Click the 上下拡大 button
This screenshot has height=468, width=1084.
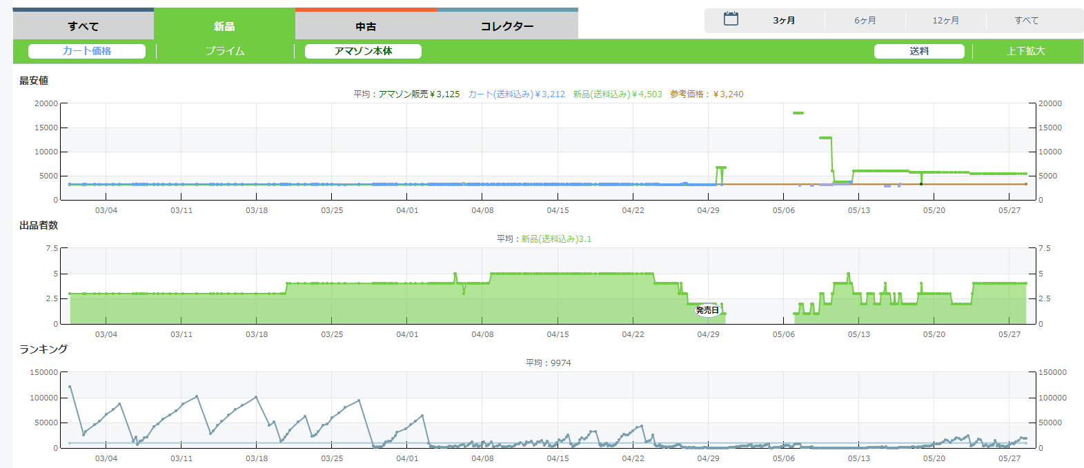pos(1026,51)
